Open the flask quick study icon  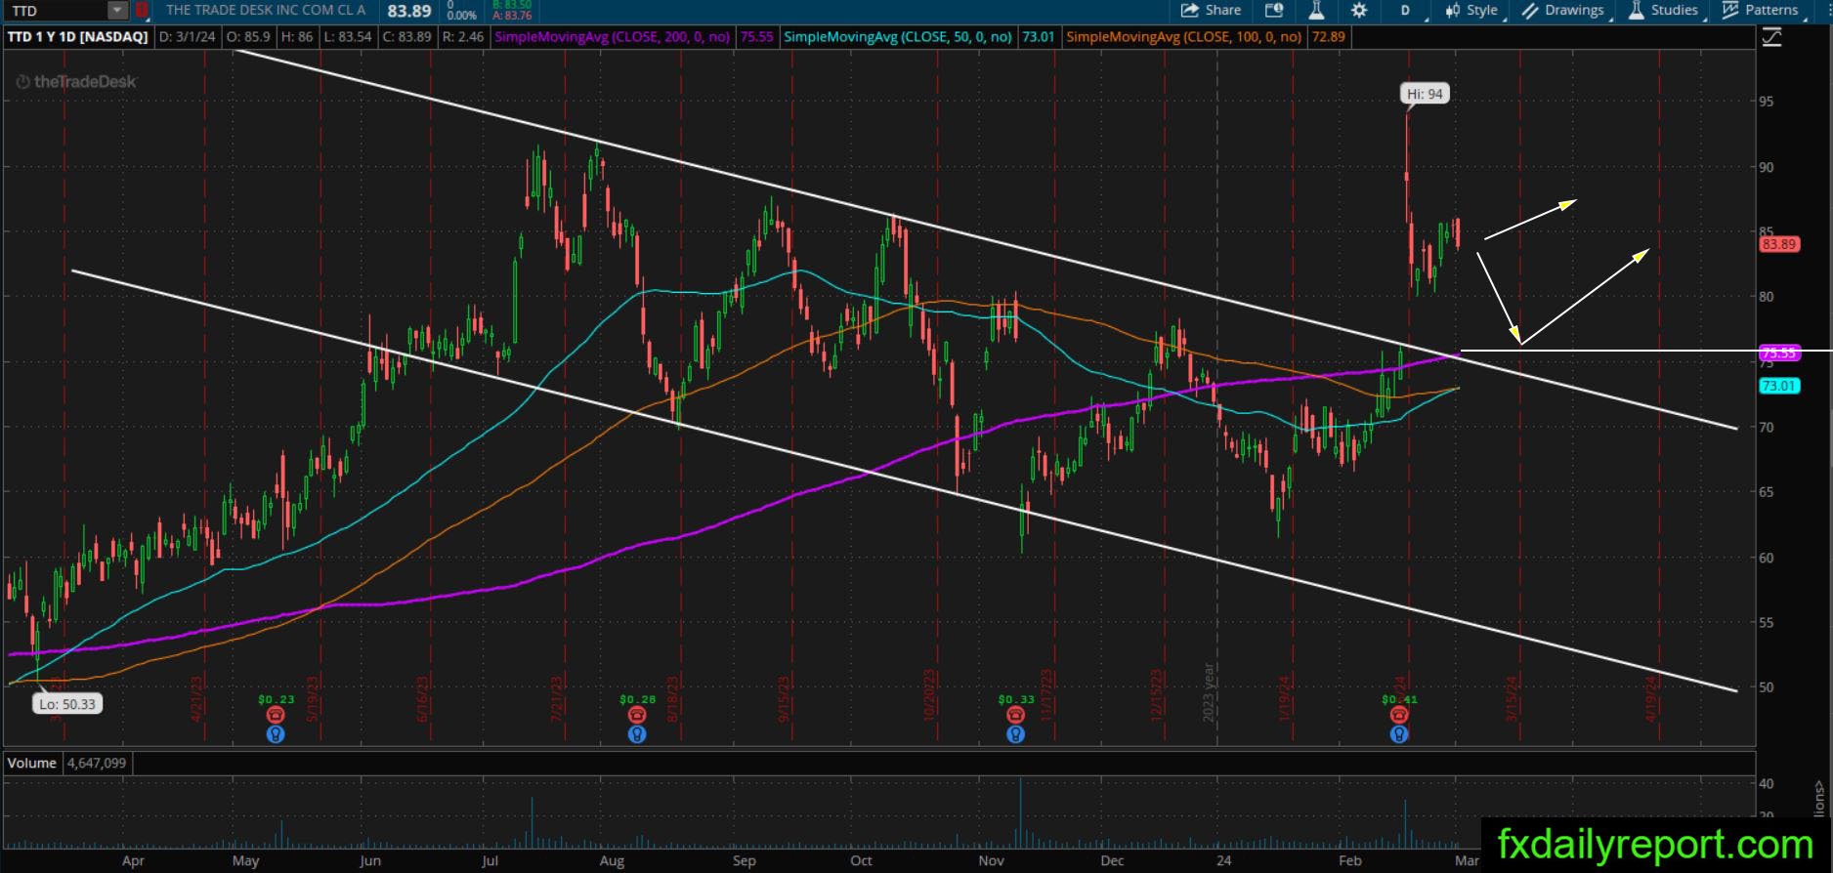(1316, 10)
